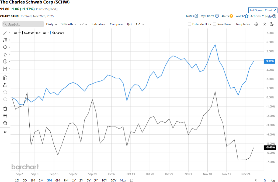
Task: Open the 1x1 grid layout dropdown
Action: point(140,24)
